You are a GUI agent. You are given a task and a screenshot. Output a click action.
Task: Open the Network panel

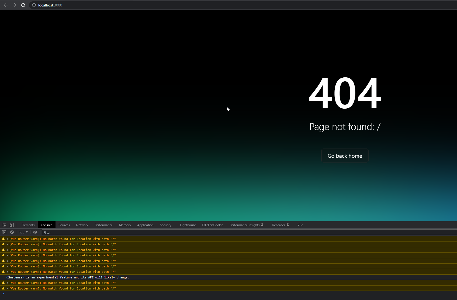(x=82, y=225)
